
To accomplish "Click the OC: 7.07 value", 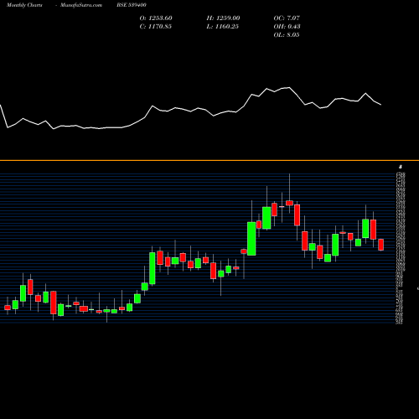I will [287, 18].
